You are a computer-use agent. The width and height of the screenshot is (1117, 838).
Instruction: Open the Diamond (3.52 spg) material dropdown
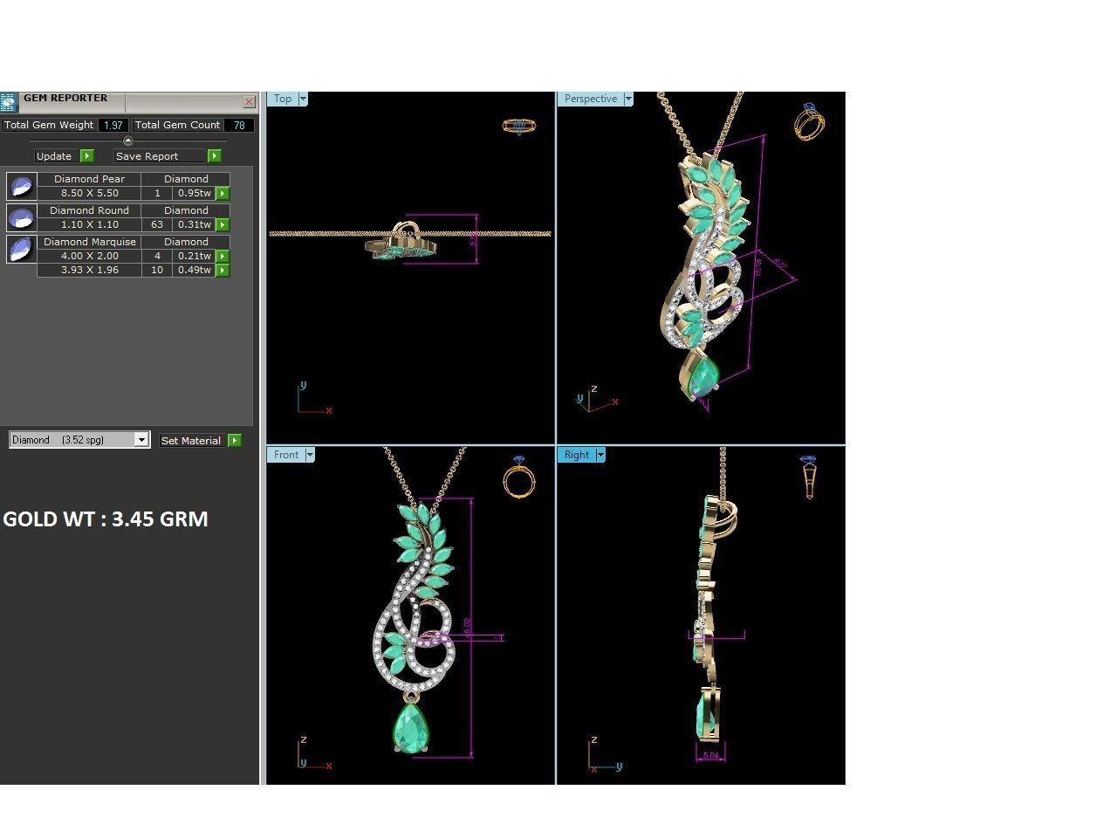click(141, 440)
